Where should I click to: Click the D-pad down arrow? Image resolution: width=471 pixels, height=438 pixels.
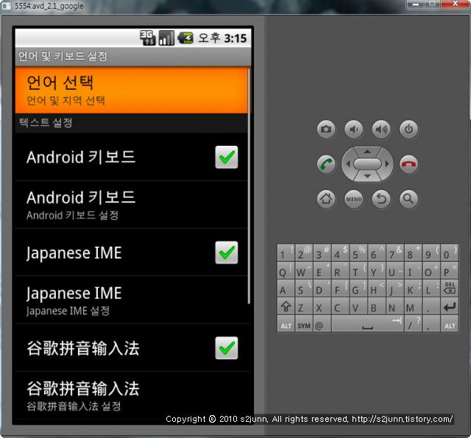tap(367, 177)
